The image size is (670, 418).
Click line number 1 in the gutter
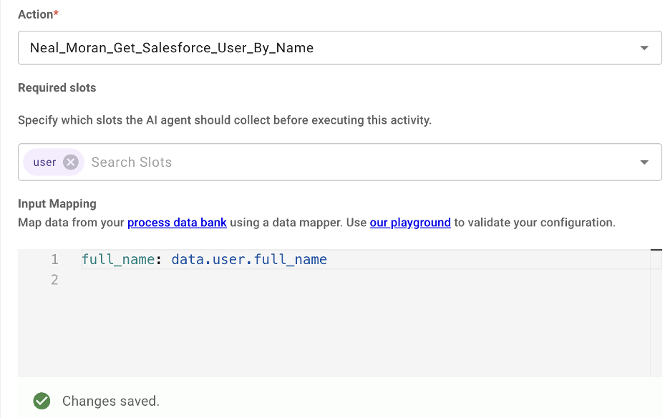point(54,259)
